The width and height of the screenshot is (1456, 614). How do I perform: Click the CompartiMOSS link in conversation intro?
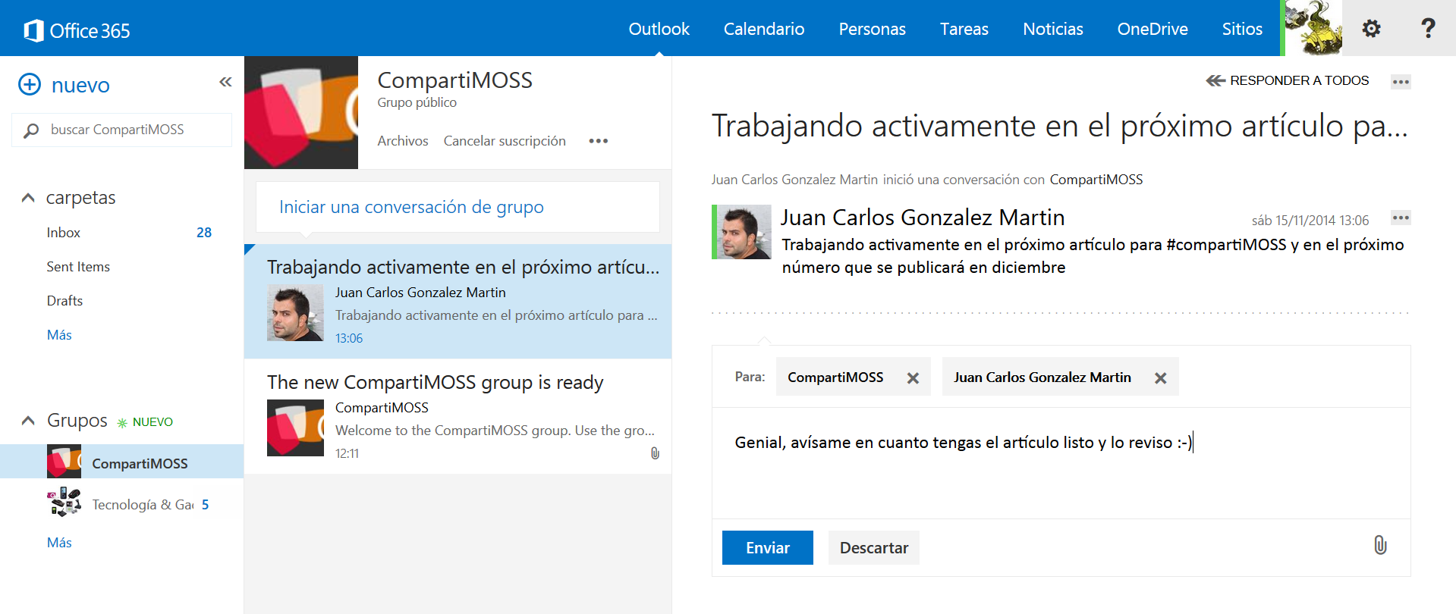1096,180
